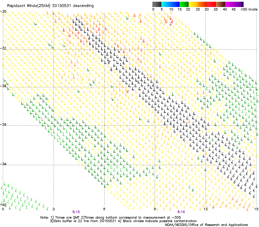This screenshot has width=259, height=227.
Task: Click the title 'Rapidsact Winds(25KM) 20150531 descending'
Action: (x=50, y=6)
